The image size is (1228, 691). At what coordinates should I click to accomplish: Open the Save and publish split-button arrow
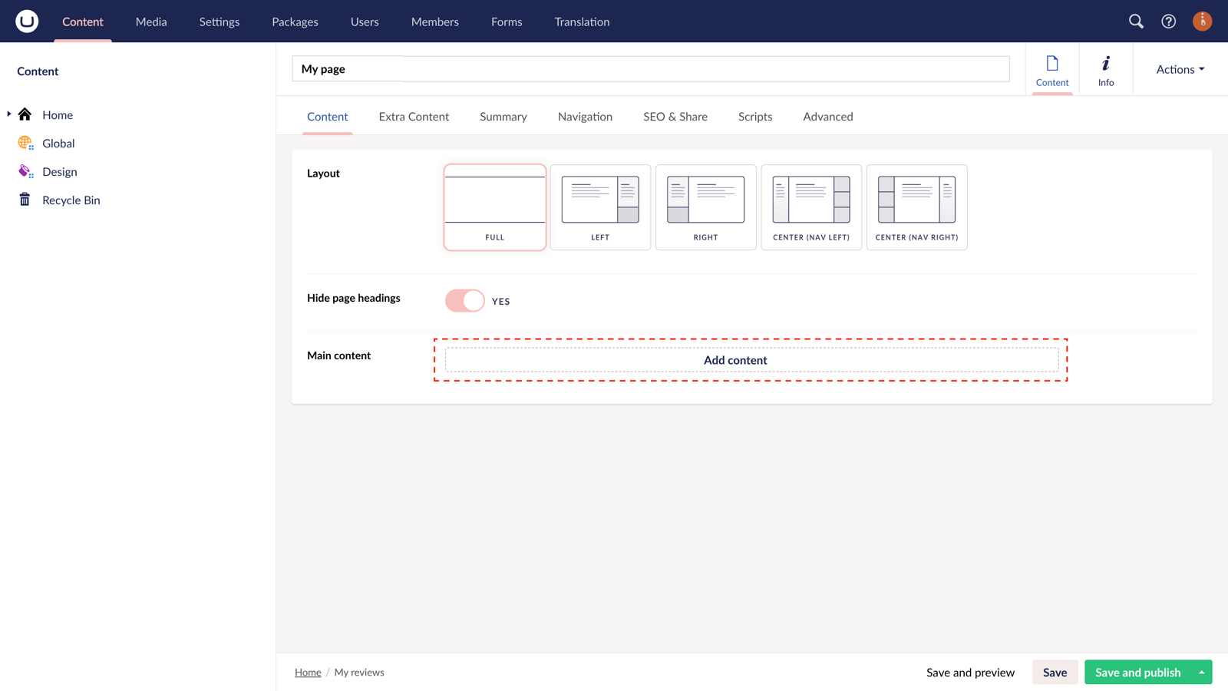[x=1201, y=672]
